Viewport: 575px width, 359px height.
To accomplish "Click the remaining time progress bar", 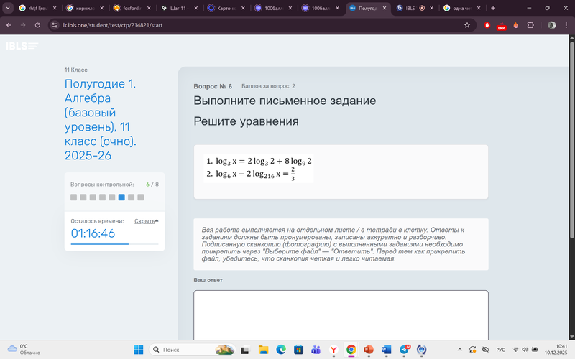I will (114, 244).
